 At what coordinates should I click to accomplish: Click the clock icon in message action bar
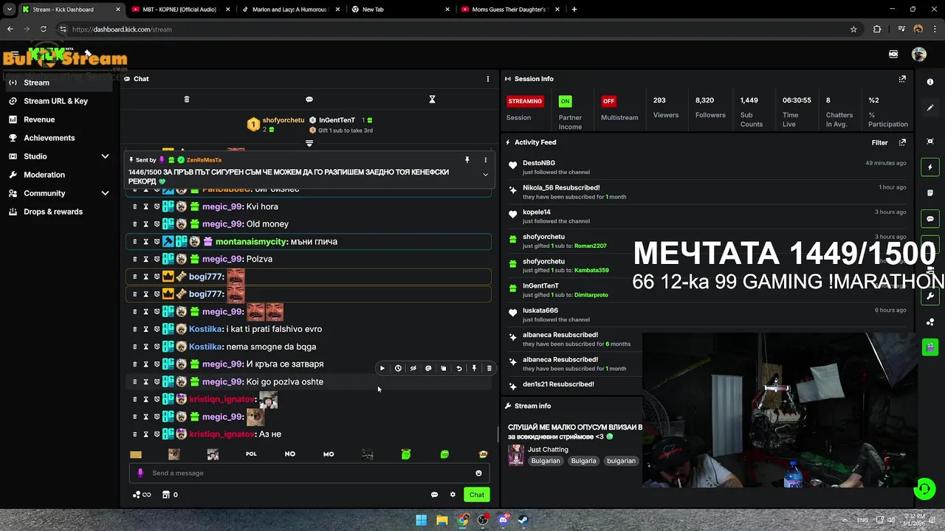tap(397, 368)
